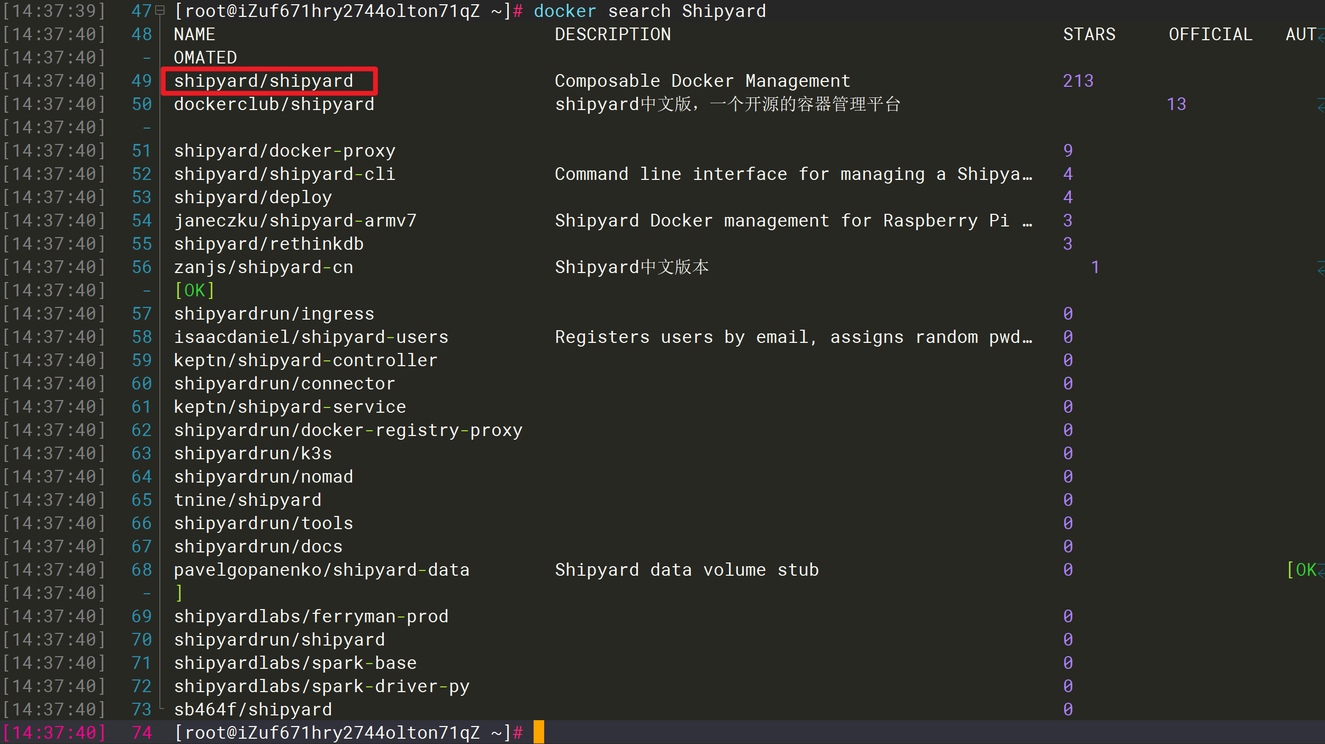Click the dockerclub/shipyard entry
The image size is (1325, 744).
274,104
